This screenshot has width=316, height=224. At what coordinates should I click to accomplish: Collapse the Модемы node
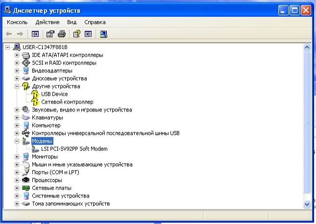point(17,141)
